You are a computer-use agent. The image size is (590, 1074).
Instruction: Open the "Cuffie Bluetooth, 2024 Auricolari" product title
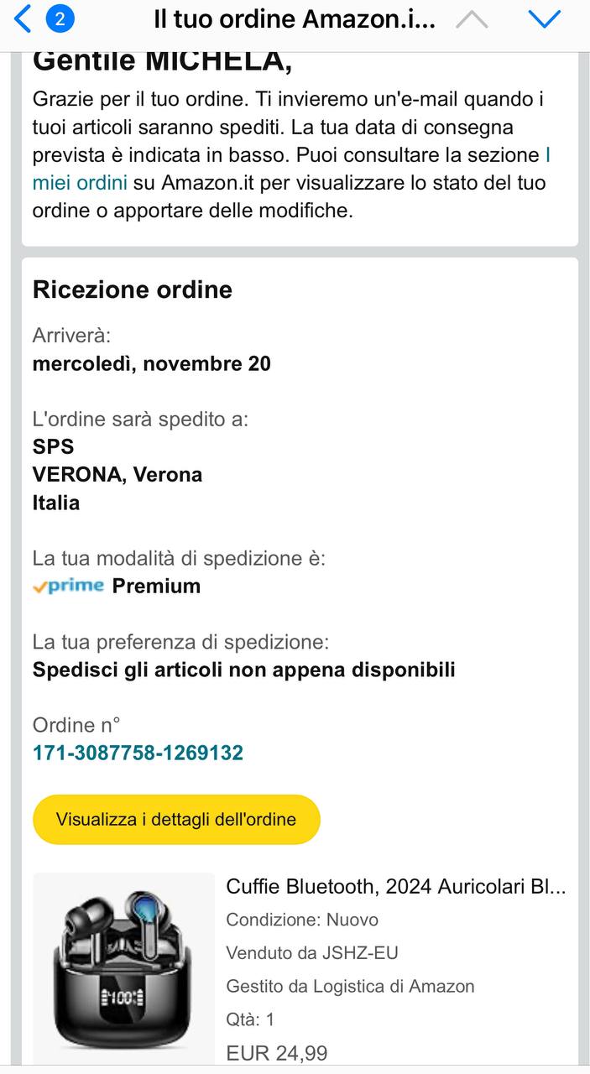pos(396,886)
